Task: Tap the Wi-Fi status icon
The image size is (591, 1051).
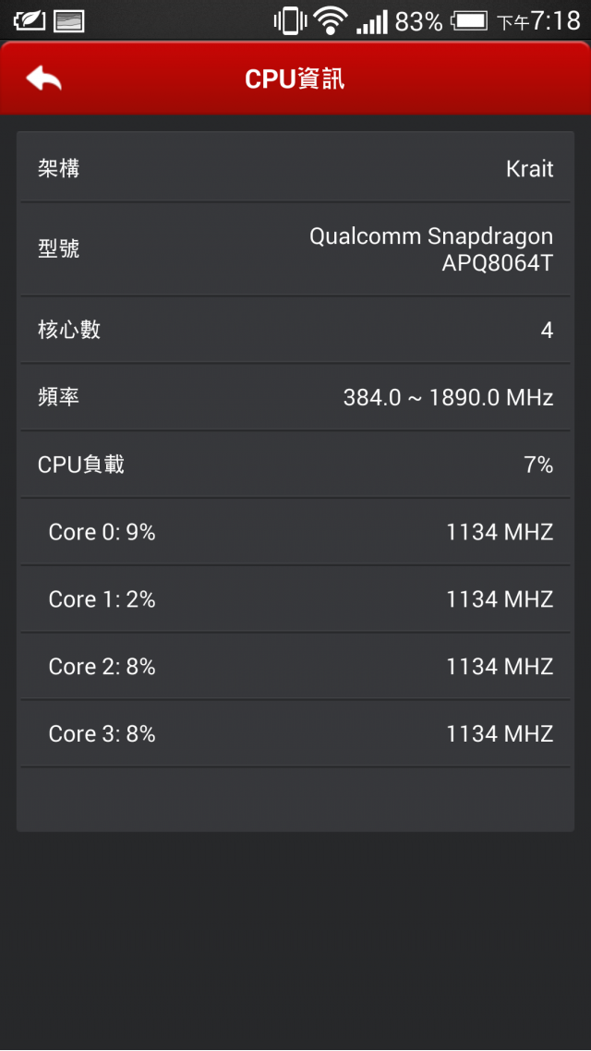Action: [x=330, y=21]
